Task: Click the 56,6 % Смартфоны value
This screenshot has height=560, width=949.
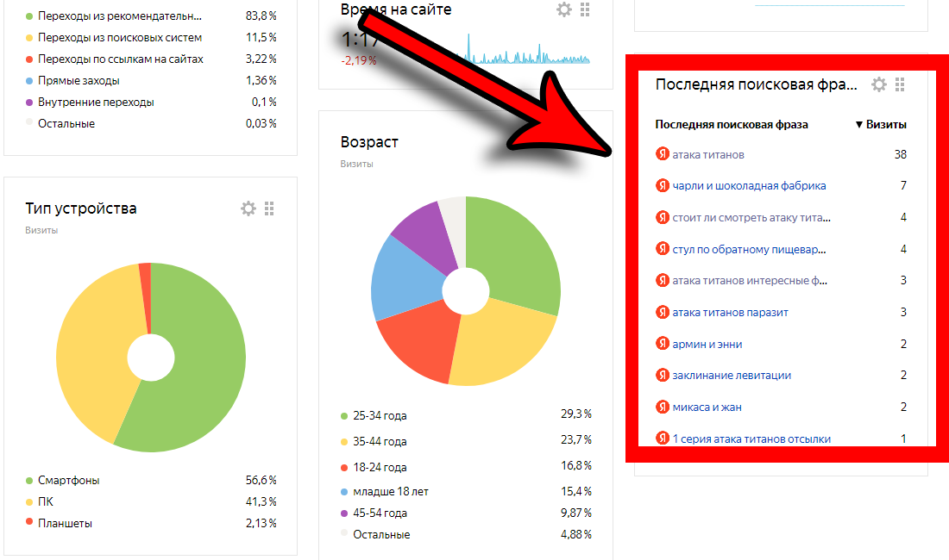Action: point(261,480)
